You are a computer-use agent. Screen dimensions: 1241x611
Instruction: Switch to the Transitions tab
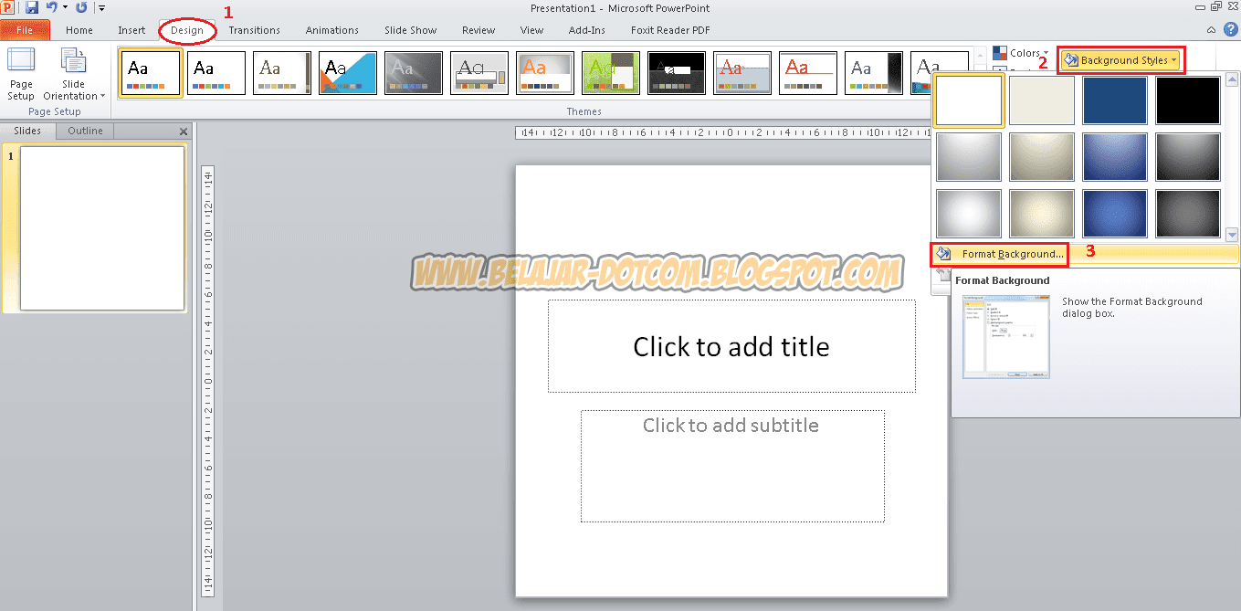tap(255, 30)
